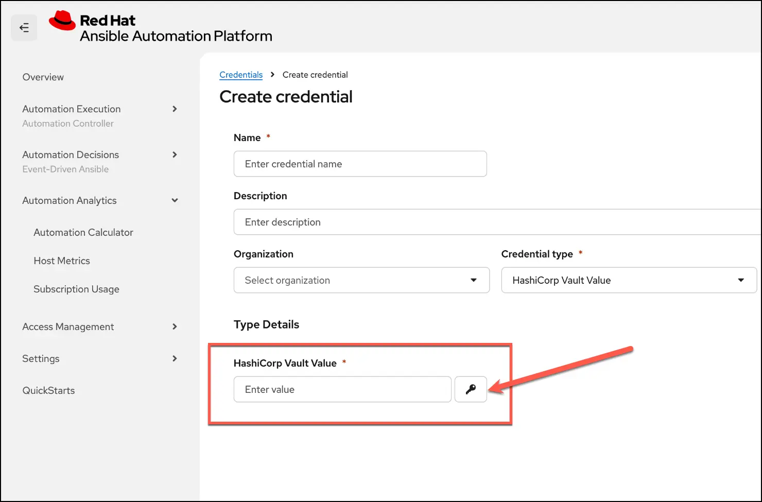Expand the Access Management section

[175, 327]
